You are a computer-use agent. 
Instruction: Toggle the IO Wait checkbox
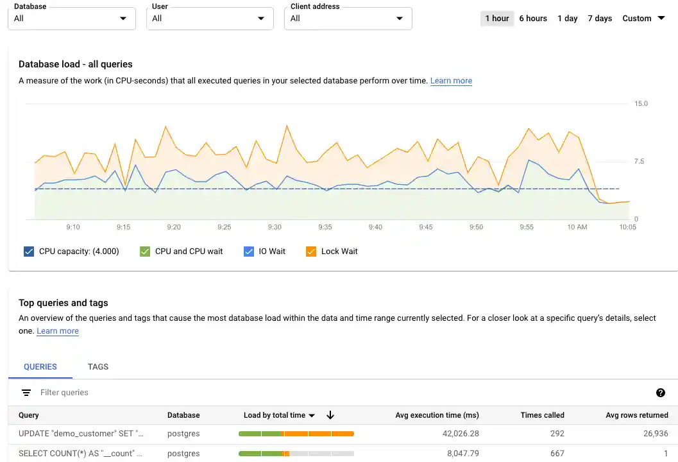pyautogui.click(x=248, y=251)
